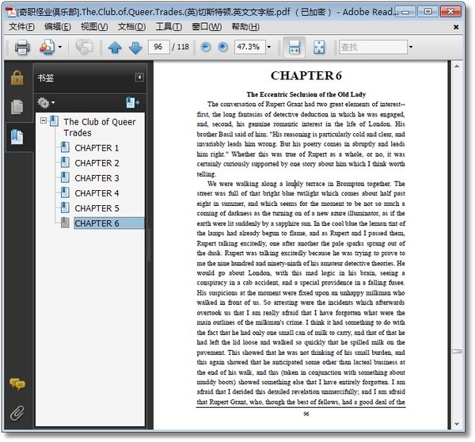Select the CHAPTER 6 bookmark

point(109,223)
